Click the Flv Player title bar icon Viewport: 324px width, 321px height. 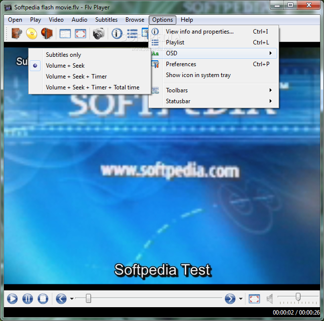8,7
